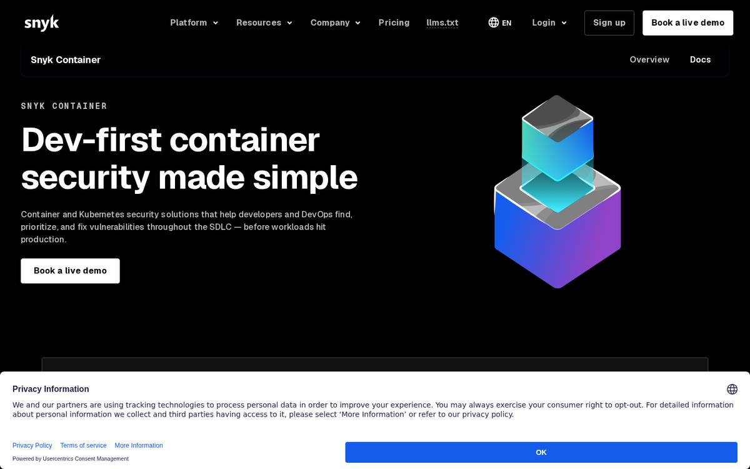Open the Terms of service link

pos(83,445)
